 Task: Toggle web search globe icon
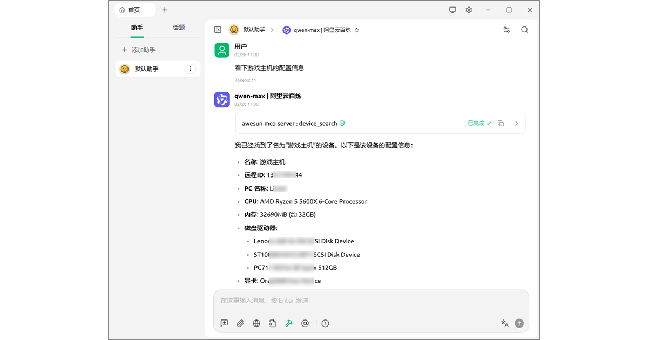coord(256,323)
